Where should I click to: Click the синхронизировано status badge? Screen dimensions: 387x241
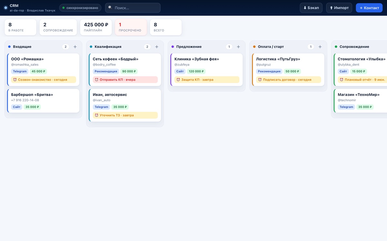(80, 8)
